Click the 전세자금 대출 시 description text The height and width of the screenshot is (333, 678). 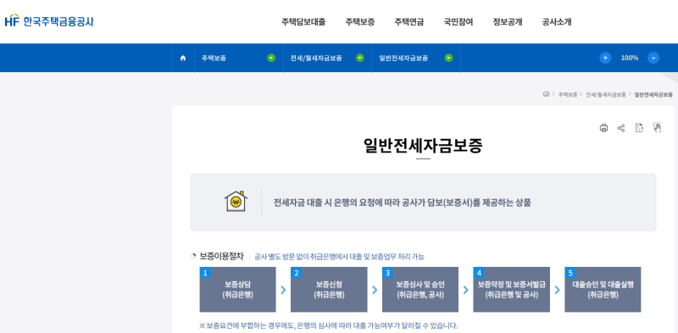click(402, 203)
